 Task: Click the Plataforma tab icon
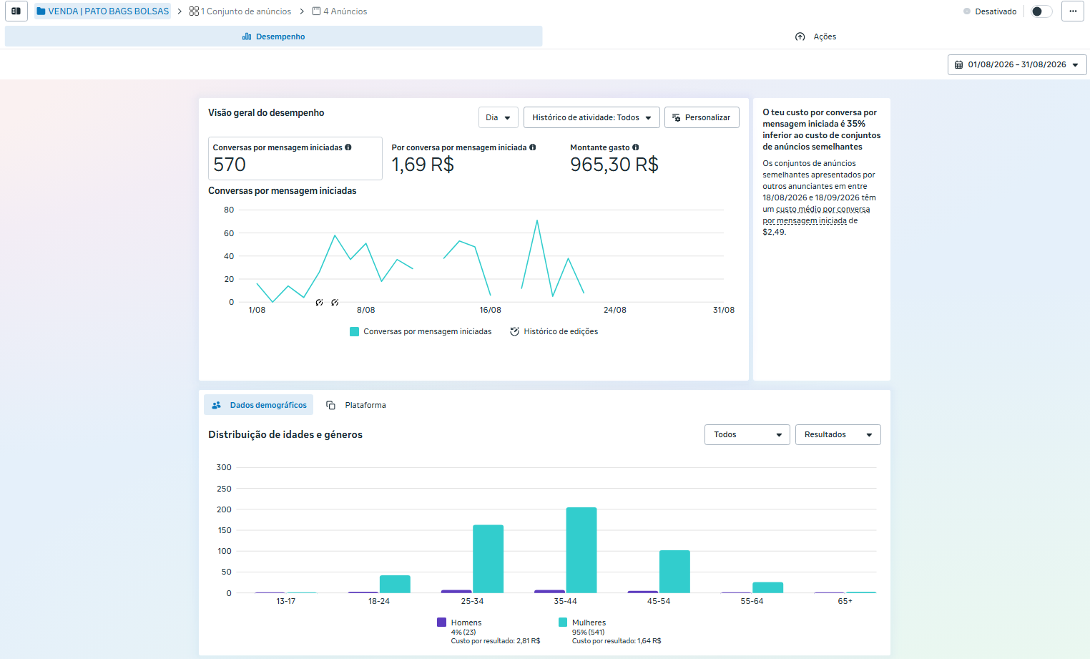330,405
